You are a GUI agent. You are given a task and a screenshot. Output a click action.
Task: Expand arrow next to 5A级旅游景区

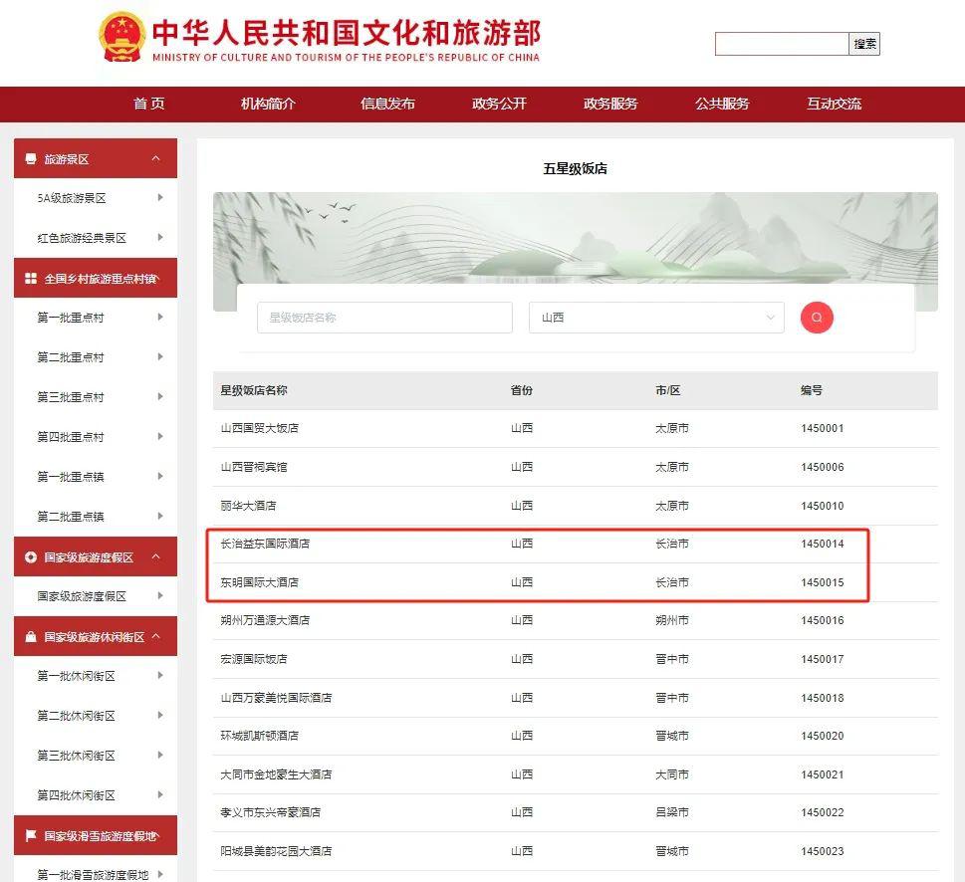(160, 197)
